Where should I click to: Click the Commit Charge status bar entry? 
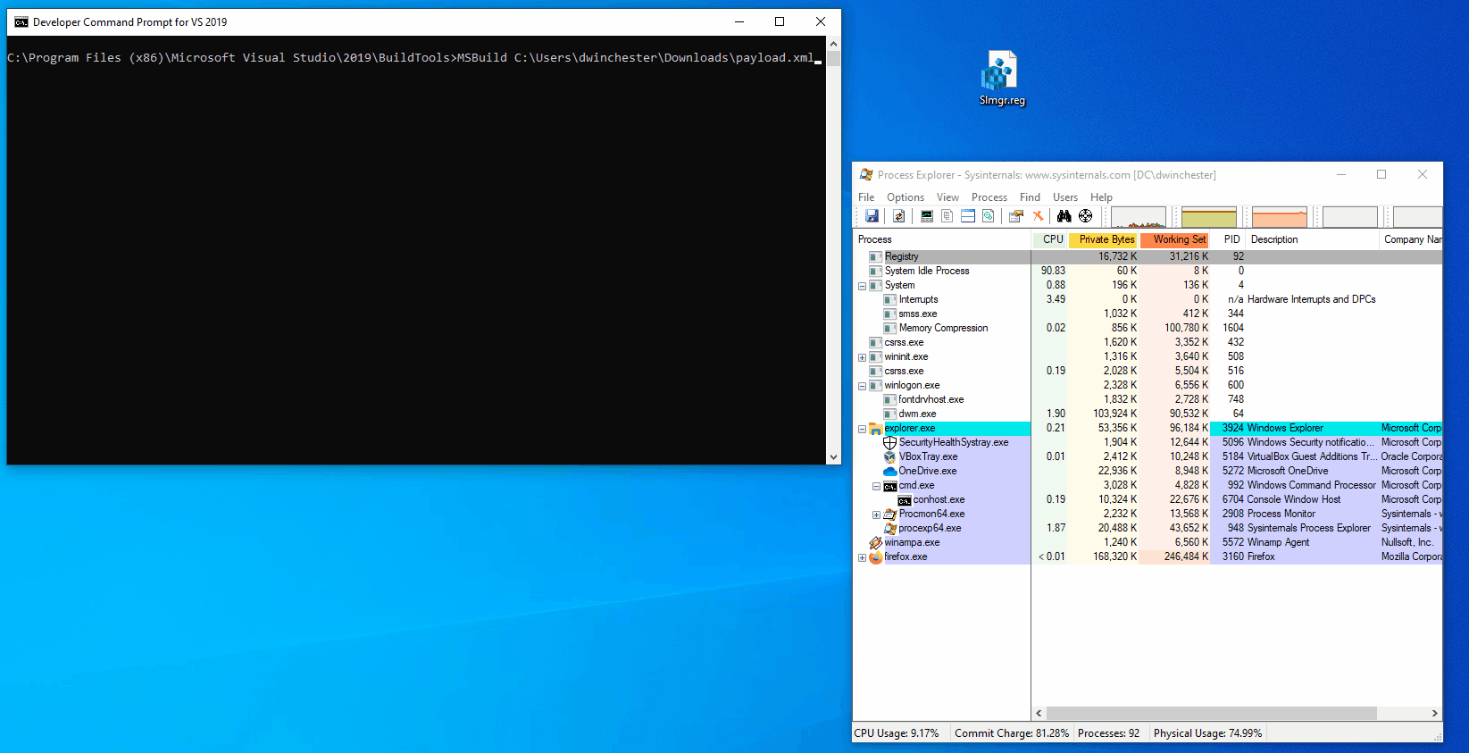1011,733
